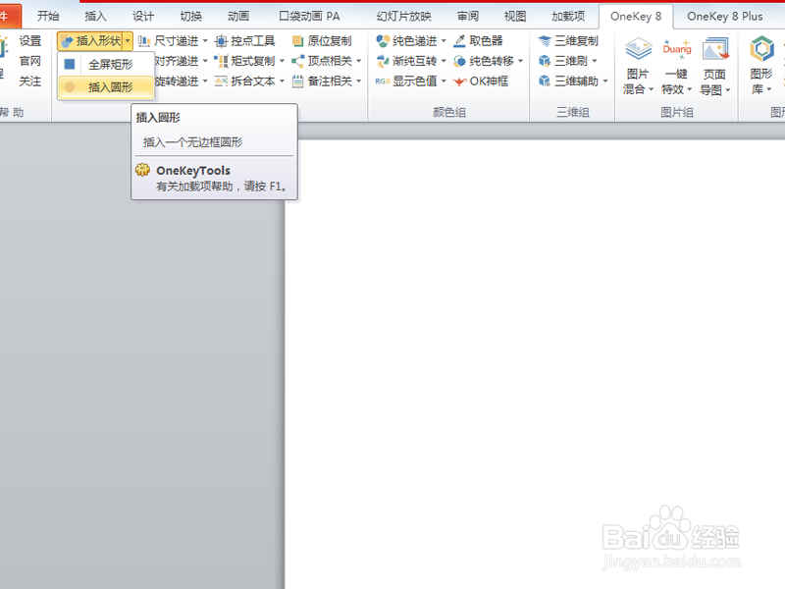785x589 pixels.
Task: Open the 加载项 tab
Action: [568, 16]
